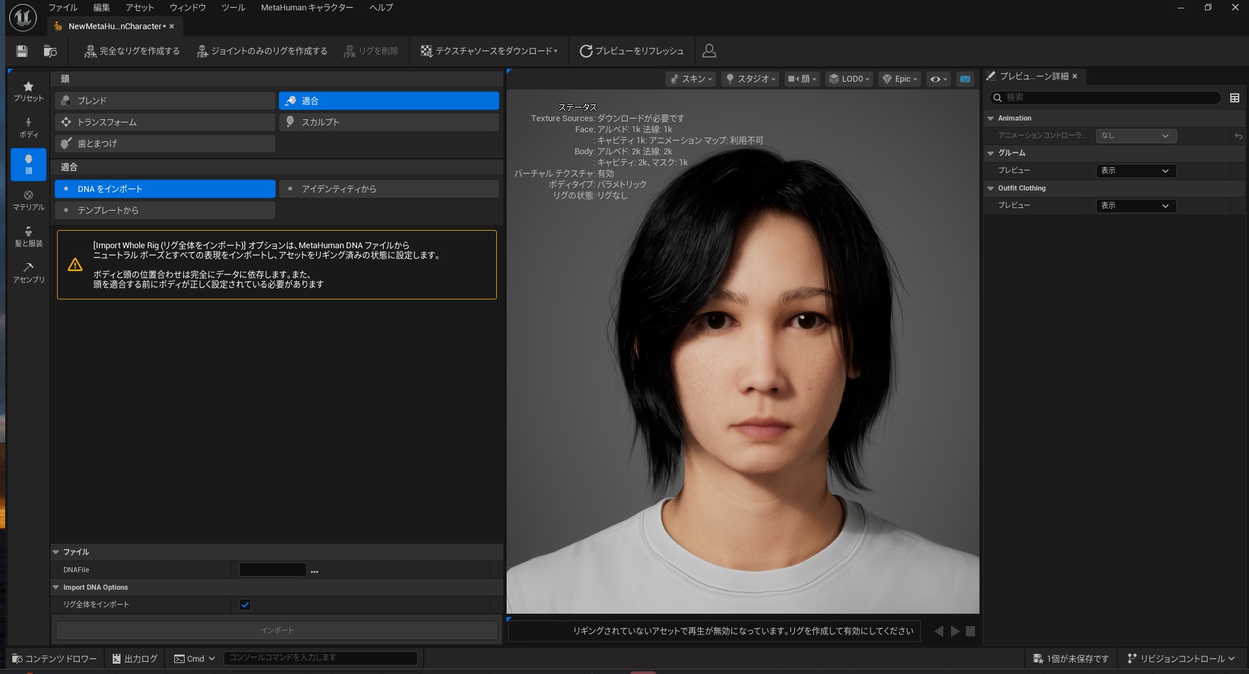Open the MetaHuman キャラクター menu
Viewport: 1249px width, 674px height.
(306, 7)
